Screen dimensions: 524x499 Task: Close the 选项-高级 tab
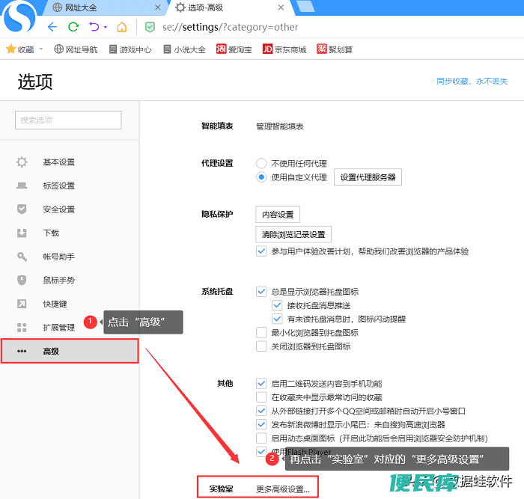click(x=281, y=7)
